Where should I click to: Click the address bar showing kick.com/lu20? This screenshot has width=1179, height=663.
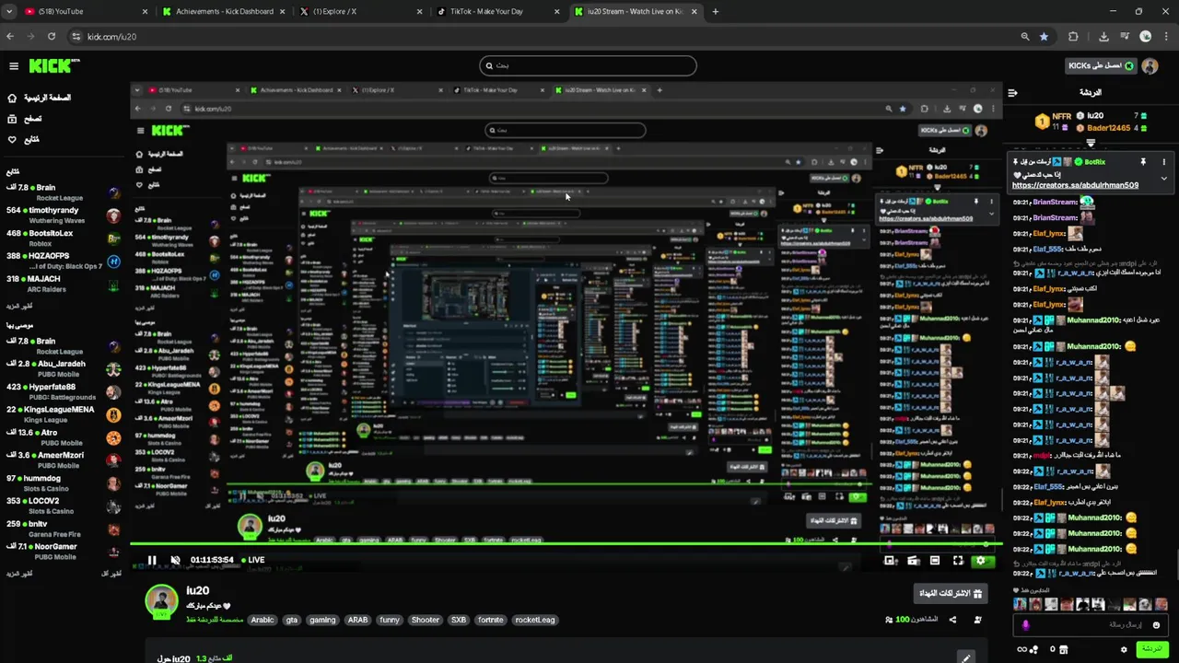(543, 37)
